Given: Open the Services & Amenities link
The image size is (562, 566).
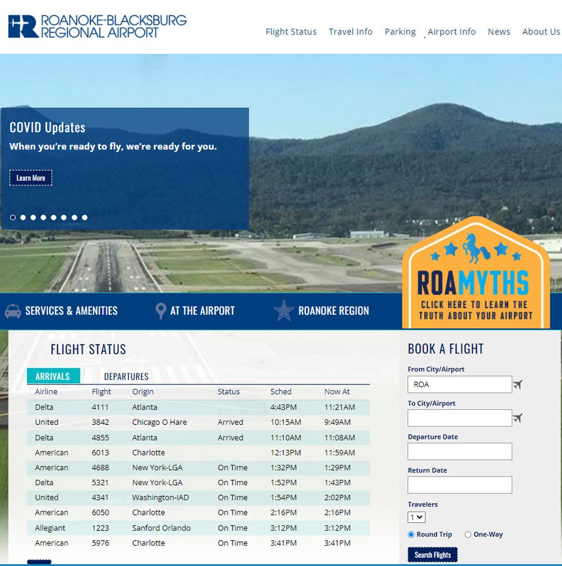Looking at the screenshot, I should (71, 311).
